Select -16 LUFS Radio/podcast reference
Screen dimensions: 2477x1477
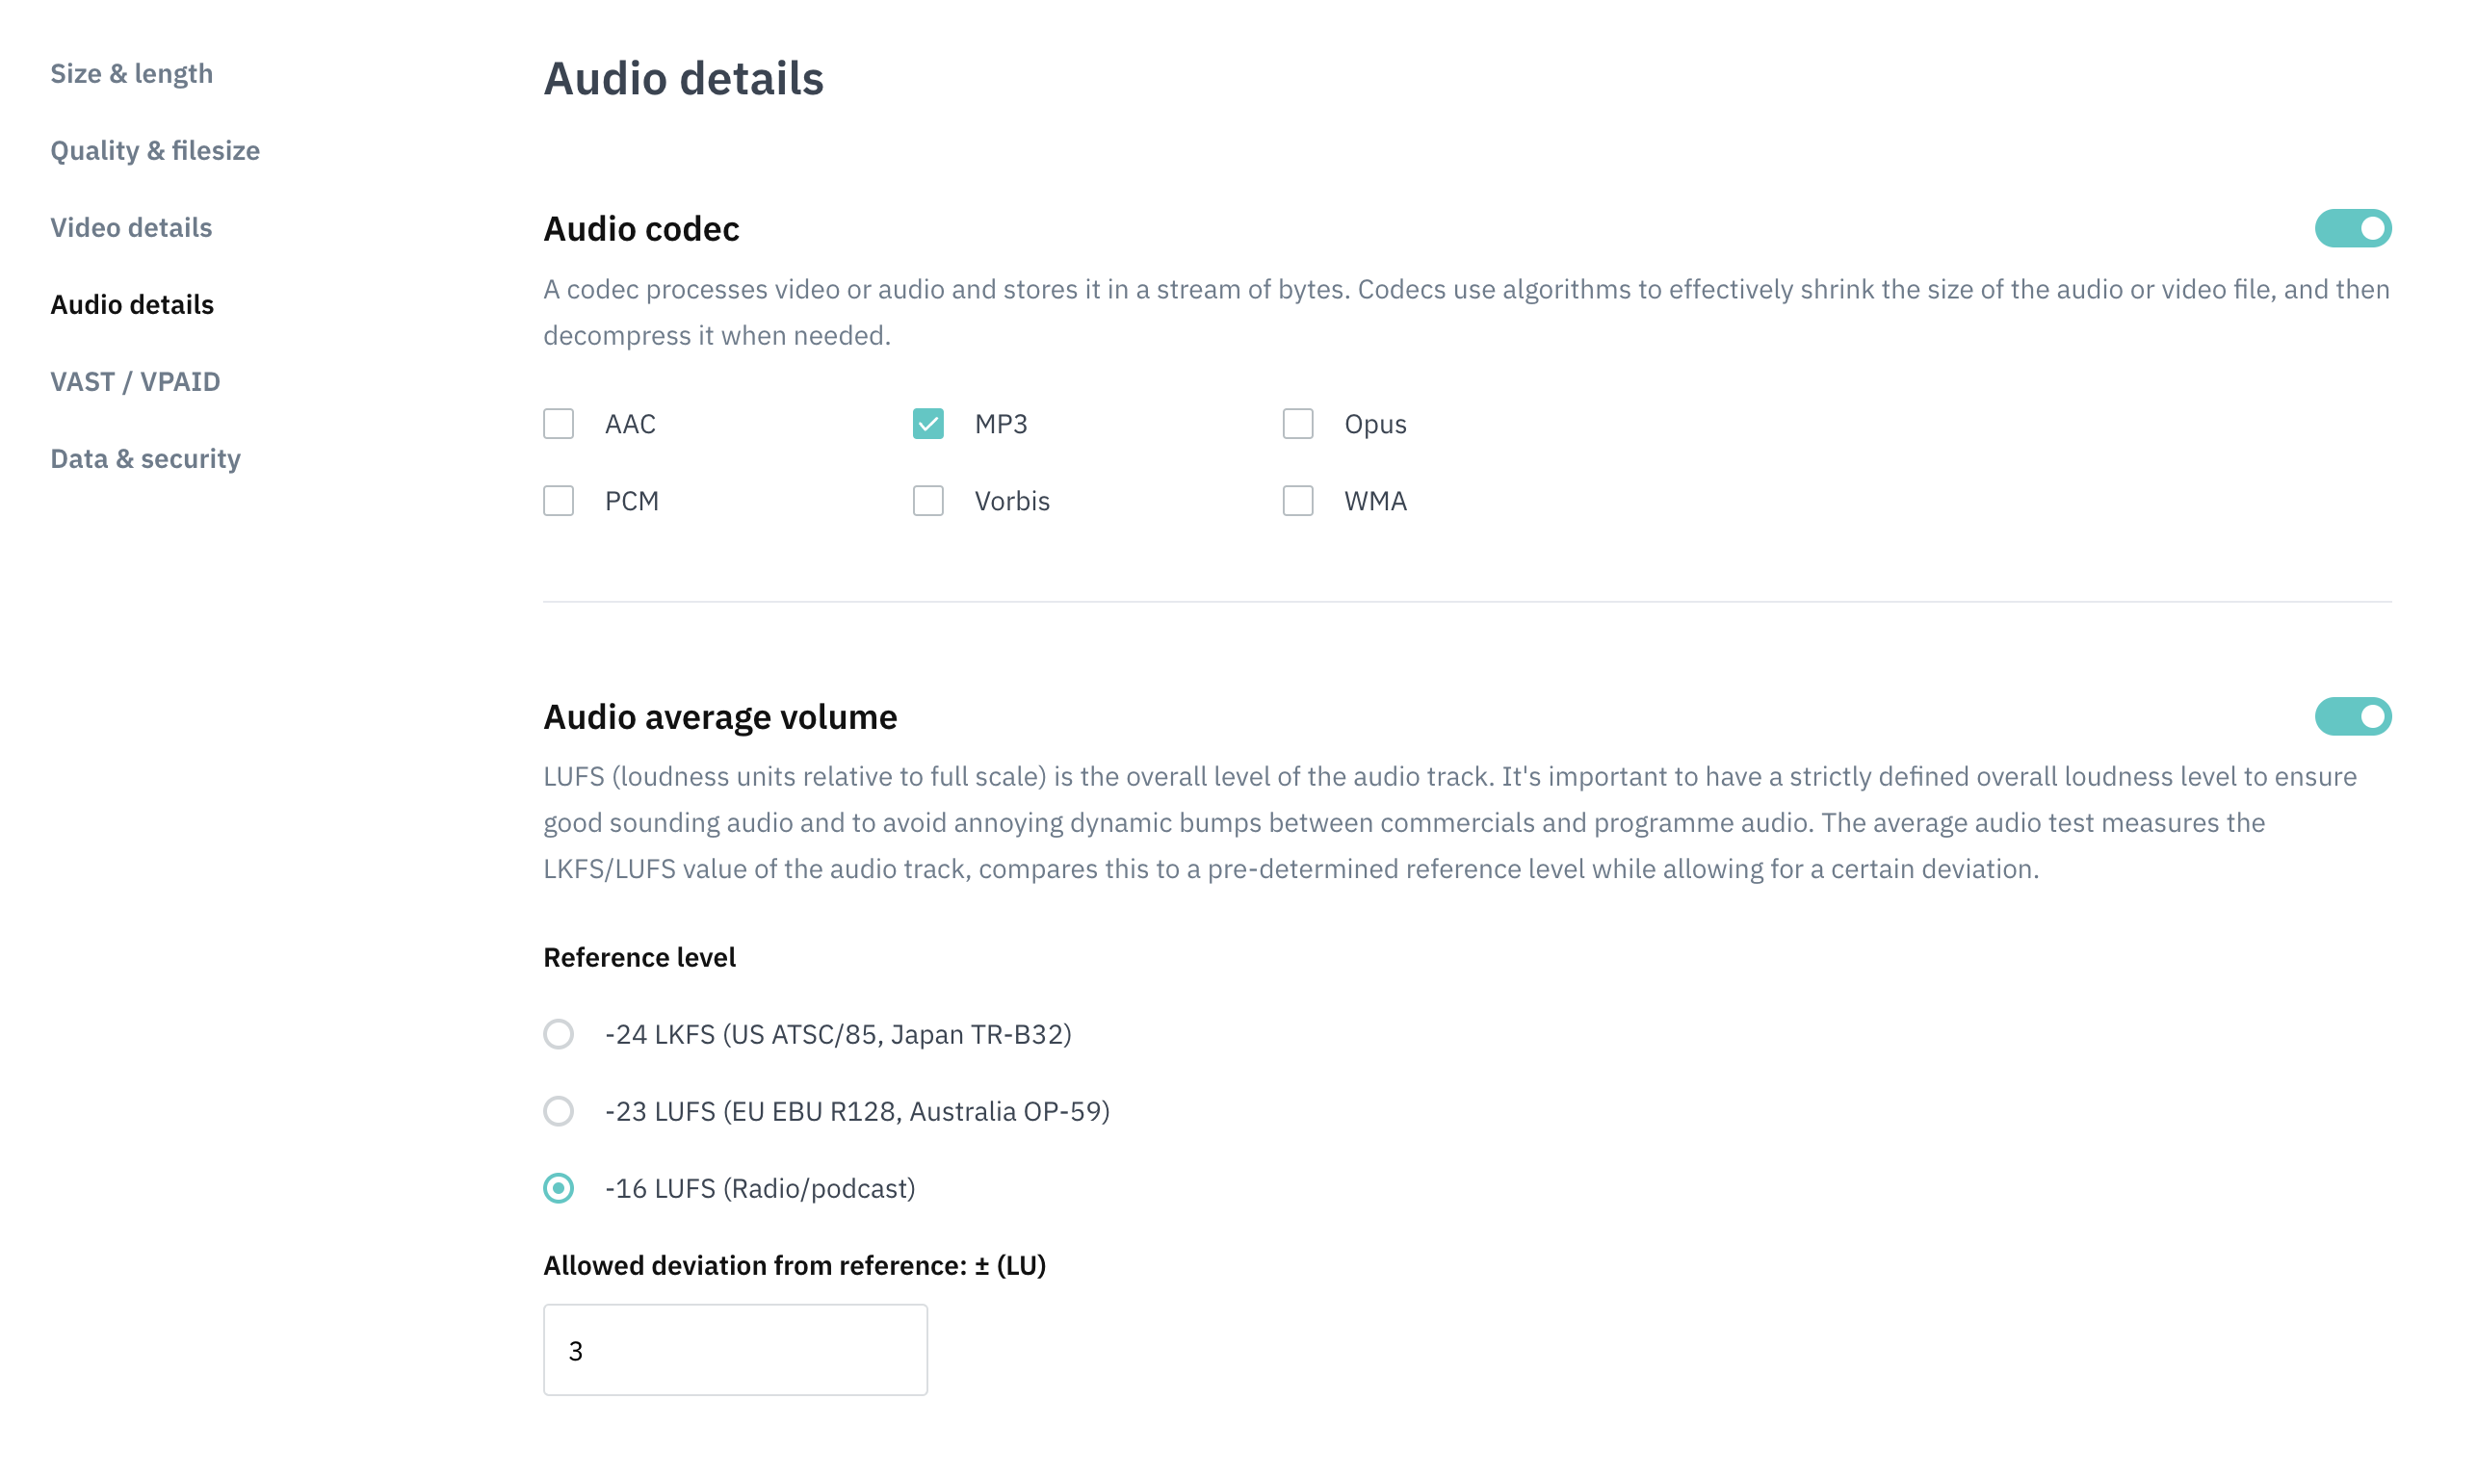click(x=559, y=1188)
